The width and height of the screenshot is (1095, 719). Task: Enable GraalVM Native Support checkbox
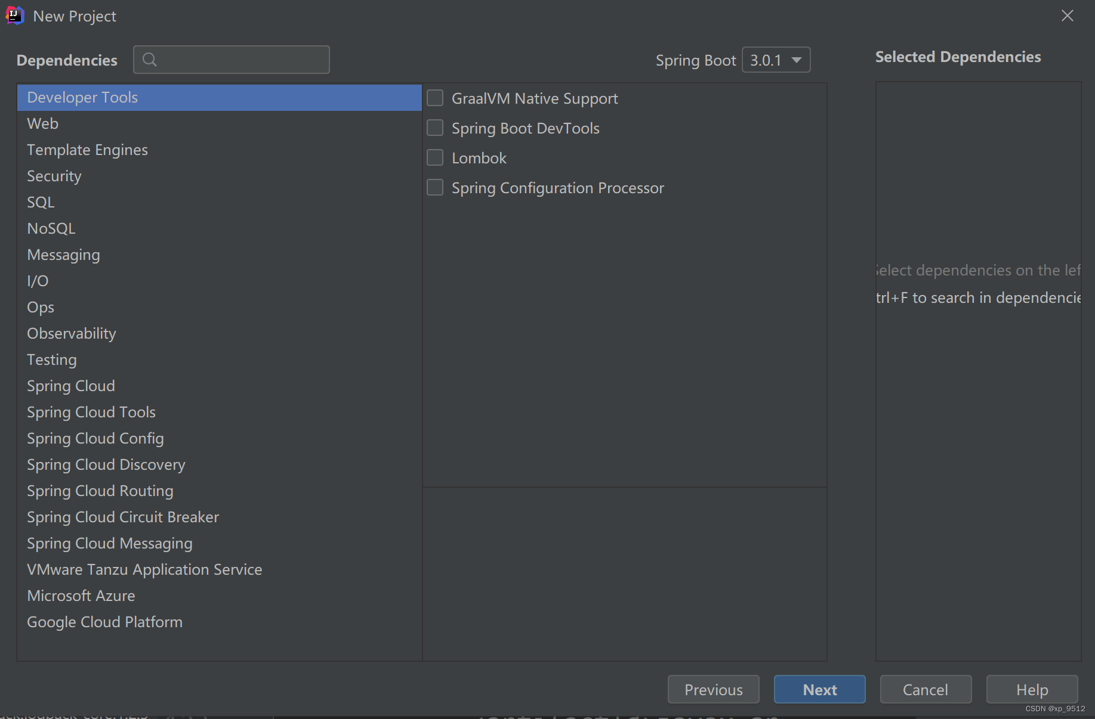(435, 98)
